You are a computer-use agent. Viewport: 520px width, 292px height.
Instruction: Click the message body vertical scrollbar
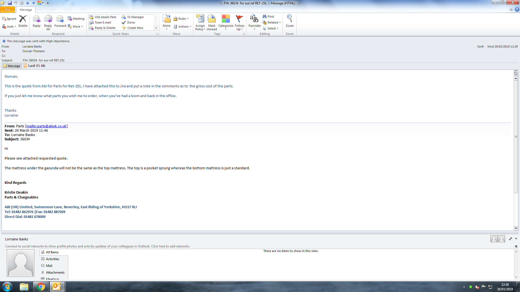click(x=516, y=137)
